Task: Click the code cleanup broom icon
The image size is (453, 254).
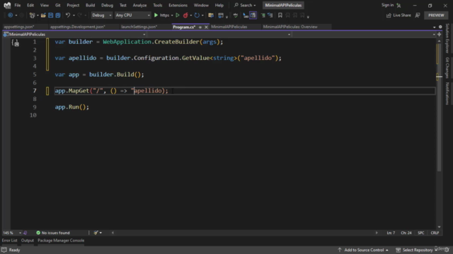Action: (x=96, y=233)
